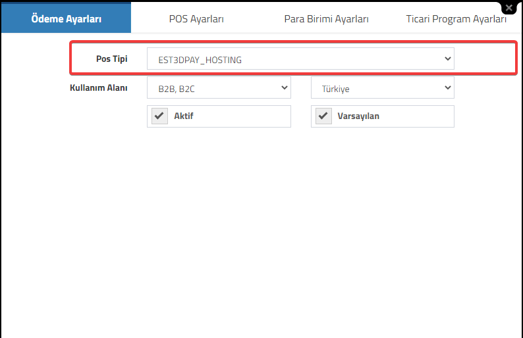Click the Aktif label text
523x338 pixels.
pos(184,116)
